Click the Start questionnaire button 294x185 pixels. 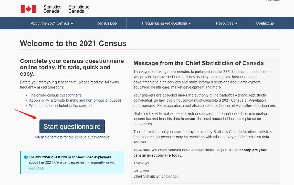(x=72, y=127)
